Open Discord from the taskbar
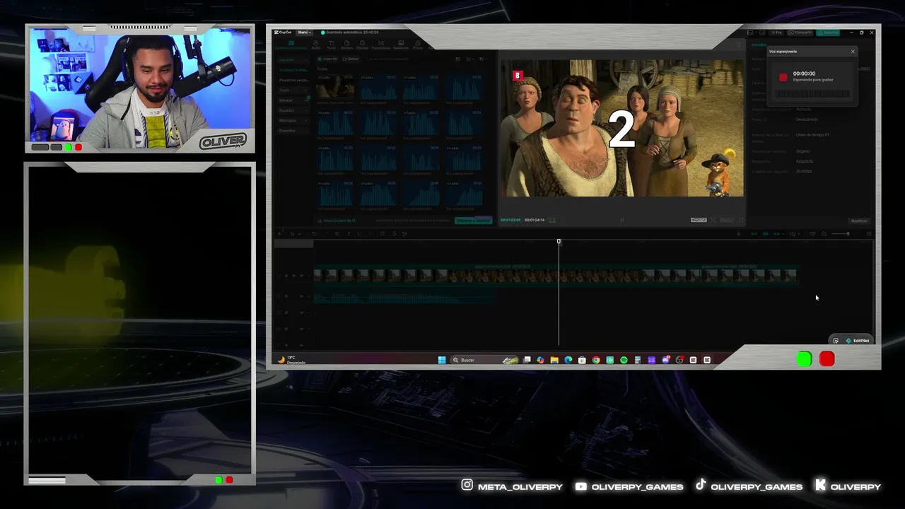This screenshot has width=905, height=509. pyautogui.click(x=665, y=360)
